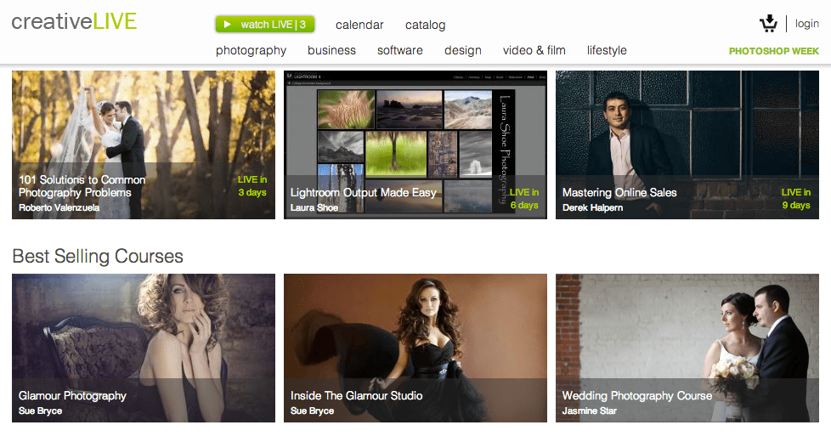Select the lifestyle category
Screen dimensions: 831x442
pyautogui.click(x=607, y=50)
